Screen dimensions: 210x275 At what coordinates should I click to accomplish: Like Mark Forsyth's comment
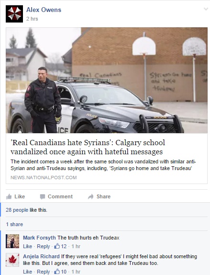coord(27,246)
